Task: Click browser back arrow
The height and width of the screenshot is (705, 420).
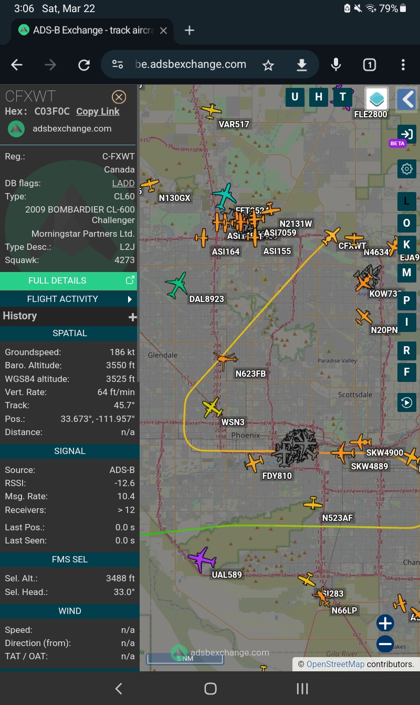Action: [x=17, y=65]
